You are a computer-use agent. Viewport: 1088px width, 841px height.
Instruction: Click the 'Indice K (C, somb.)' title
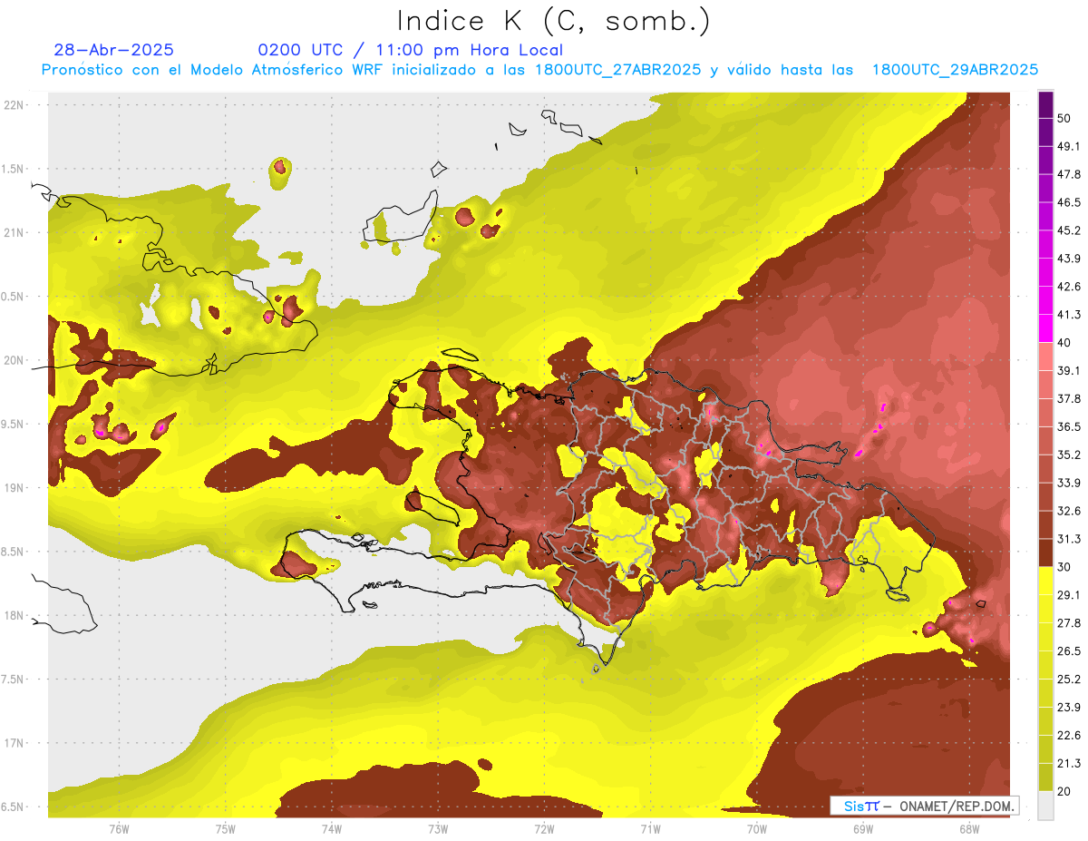coord(554,21)
